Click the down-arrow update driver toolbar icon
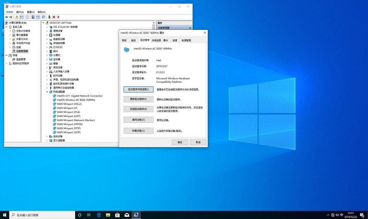Viewport: 368px width, 219px height. point(58,17)
